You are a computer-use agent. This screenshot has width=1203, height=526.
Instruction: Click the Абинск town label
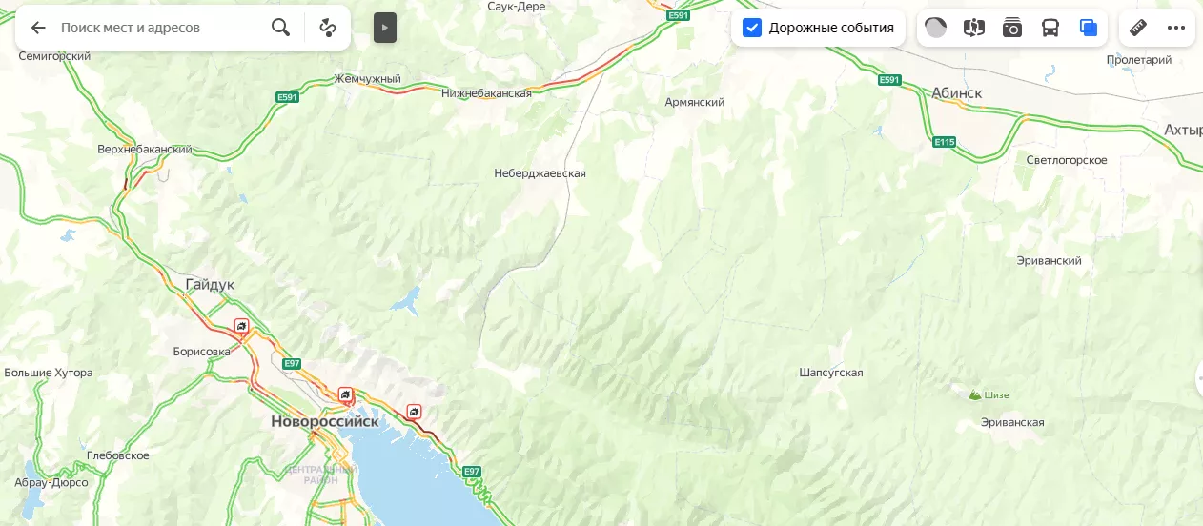tap(956, 92)
